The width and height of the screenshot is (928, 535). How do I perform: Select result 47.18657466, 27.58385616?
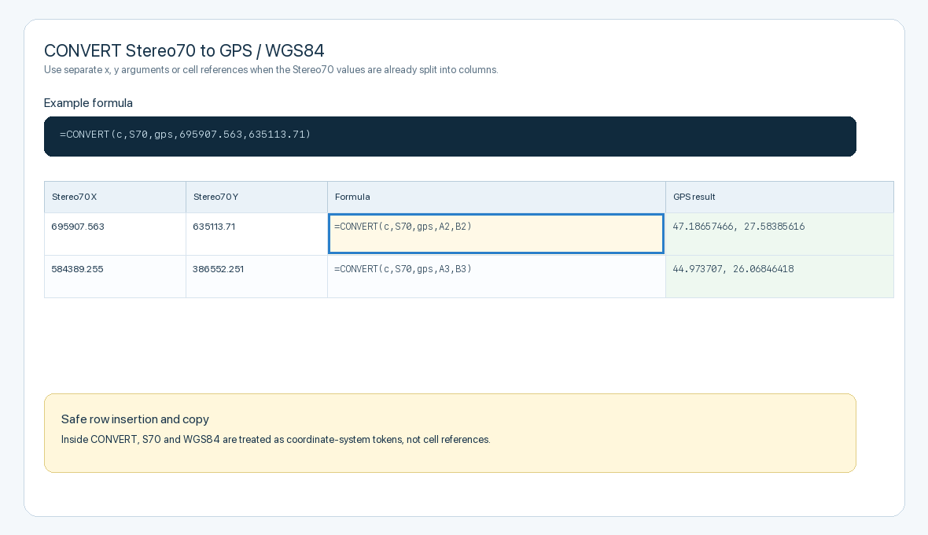point(779,234)
